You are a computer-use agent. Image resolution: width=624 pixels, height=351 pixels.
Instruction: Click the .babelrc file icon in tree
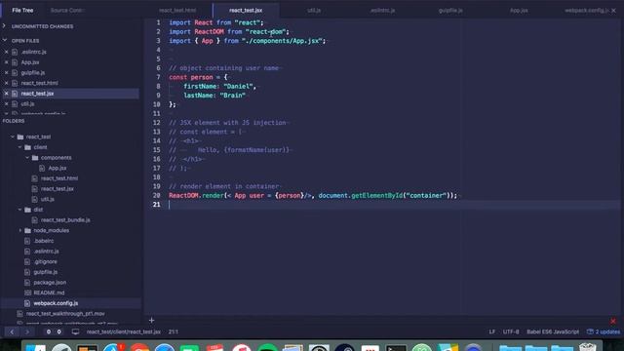tap(27, 241)
